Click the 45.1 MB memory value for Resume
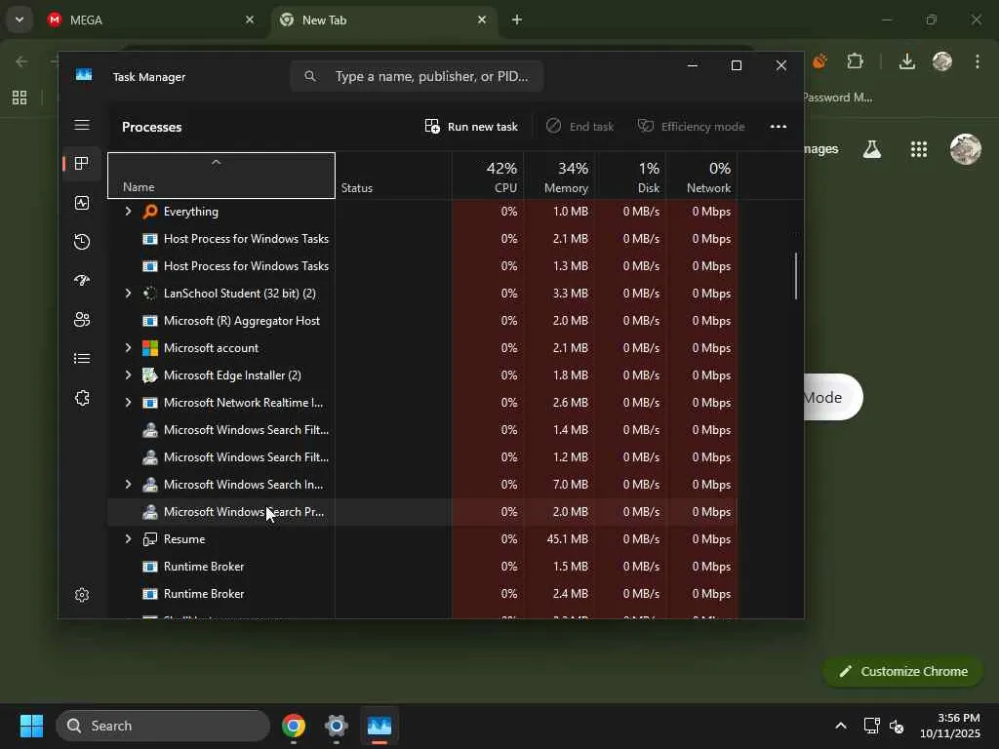The width and height of the screenshot is (999, 749). pos(567,538)
